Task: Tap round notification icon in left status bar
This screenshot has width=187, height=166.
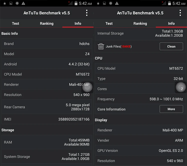Action: coord(17,3)
